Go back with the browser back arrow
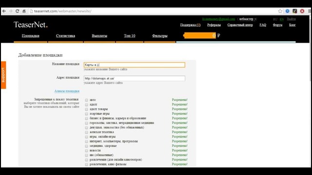Image resolution: width=312 pixels, height=175 pixels. pyautogui.click(x=4, y=11)
